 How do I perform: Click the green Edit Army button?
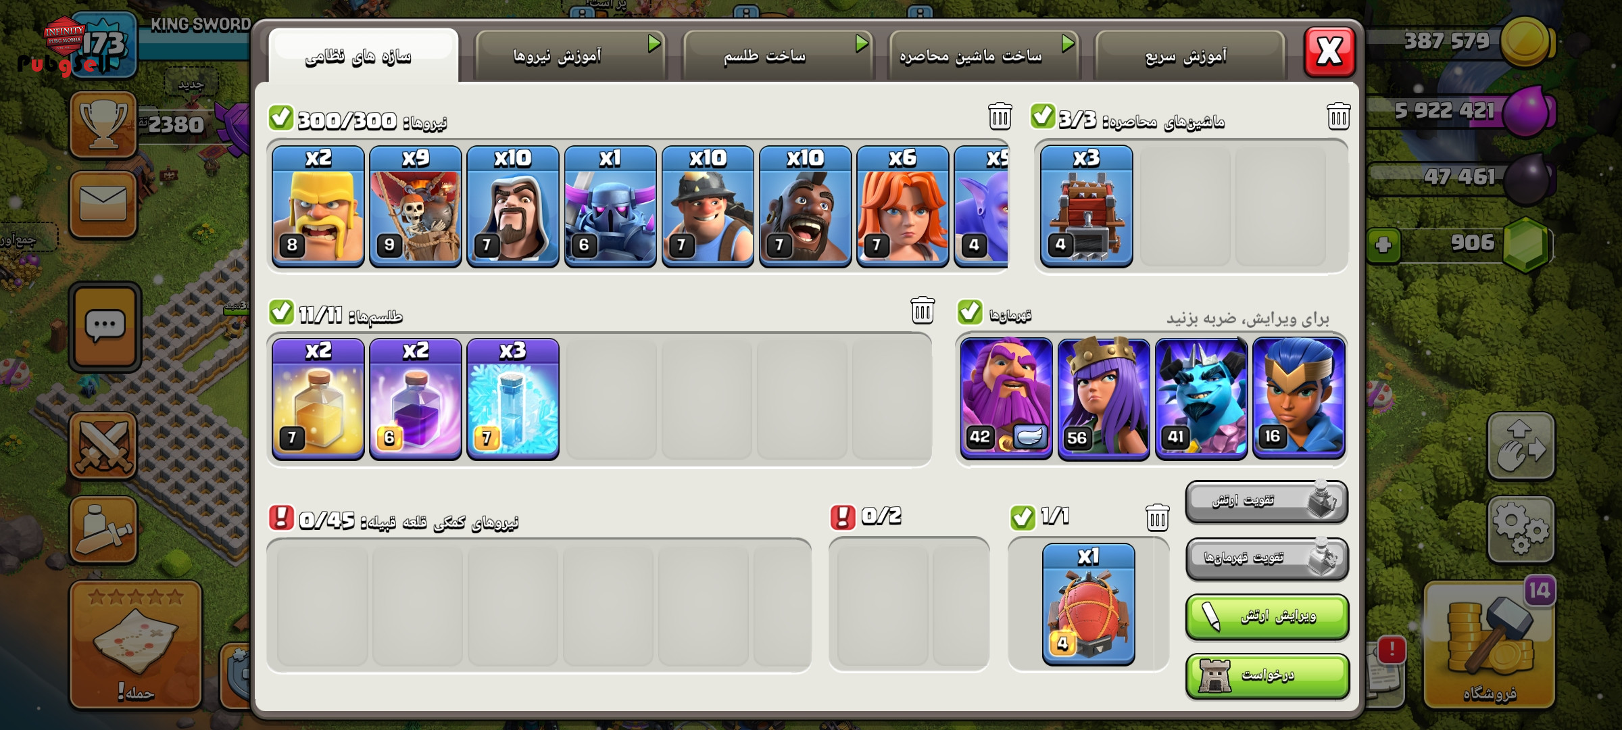tap(1267, 616)
